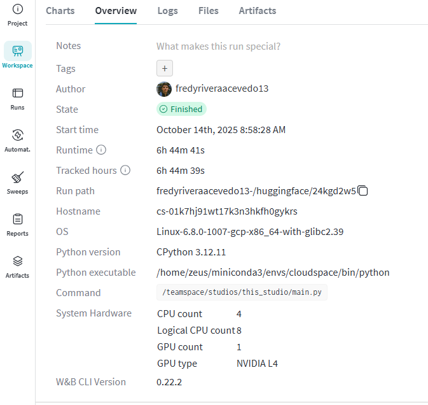The image size is (428, 405).
Task: Select the run path fredyriveraacevedo13-/huggingface/24kgd2w5
Action: pyautogui.click(x=256, y=191)
